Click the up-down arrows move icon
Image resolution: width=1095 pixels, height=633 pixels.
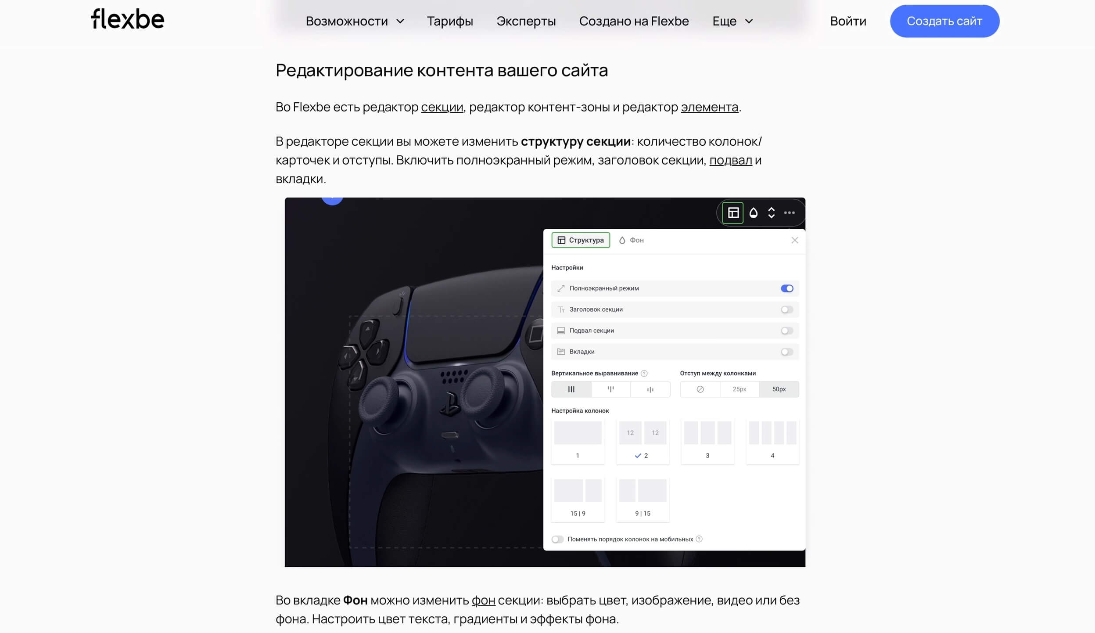click(771, 213)
